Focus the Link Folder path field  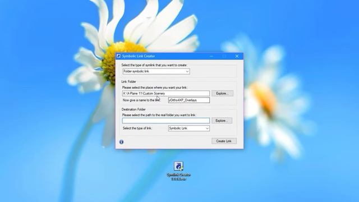pos(166,94)
